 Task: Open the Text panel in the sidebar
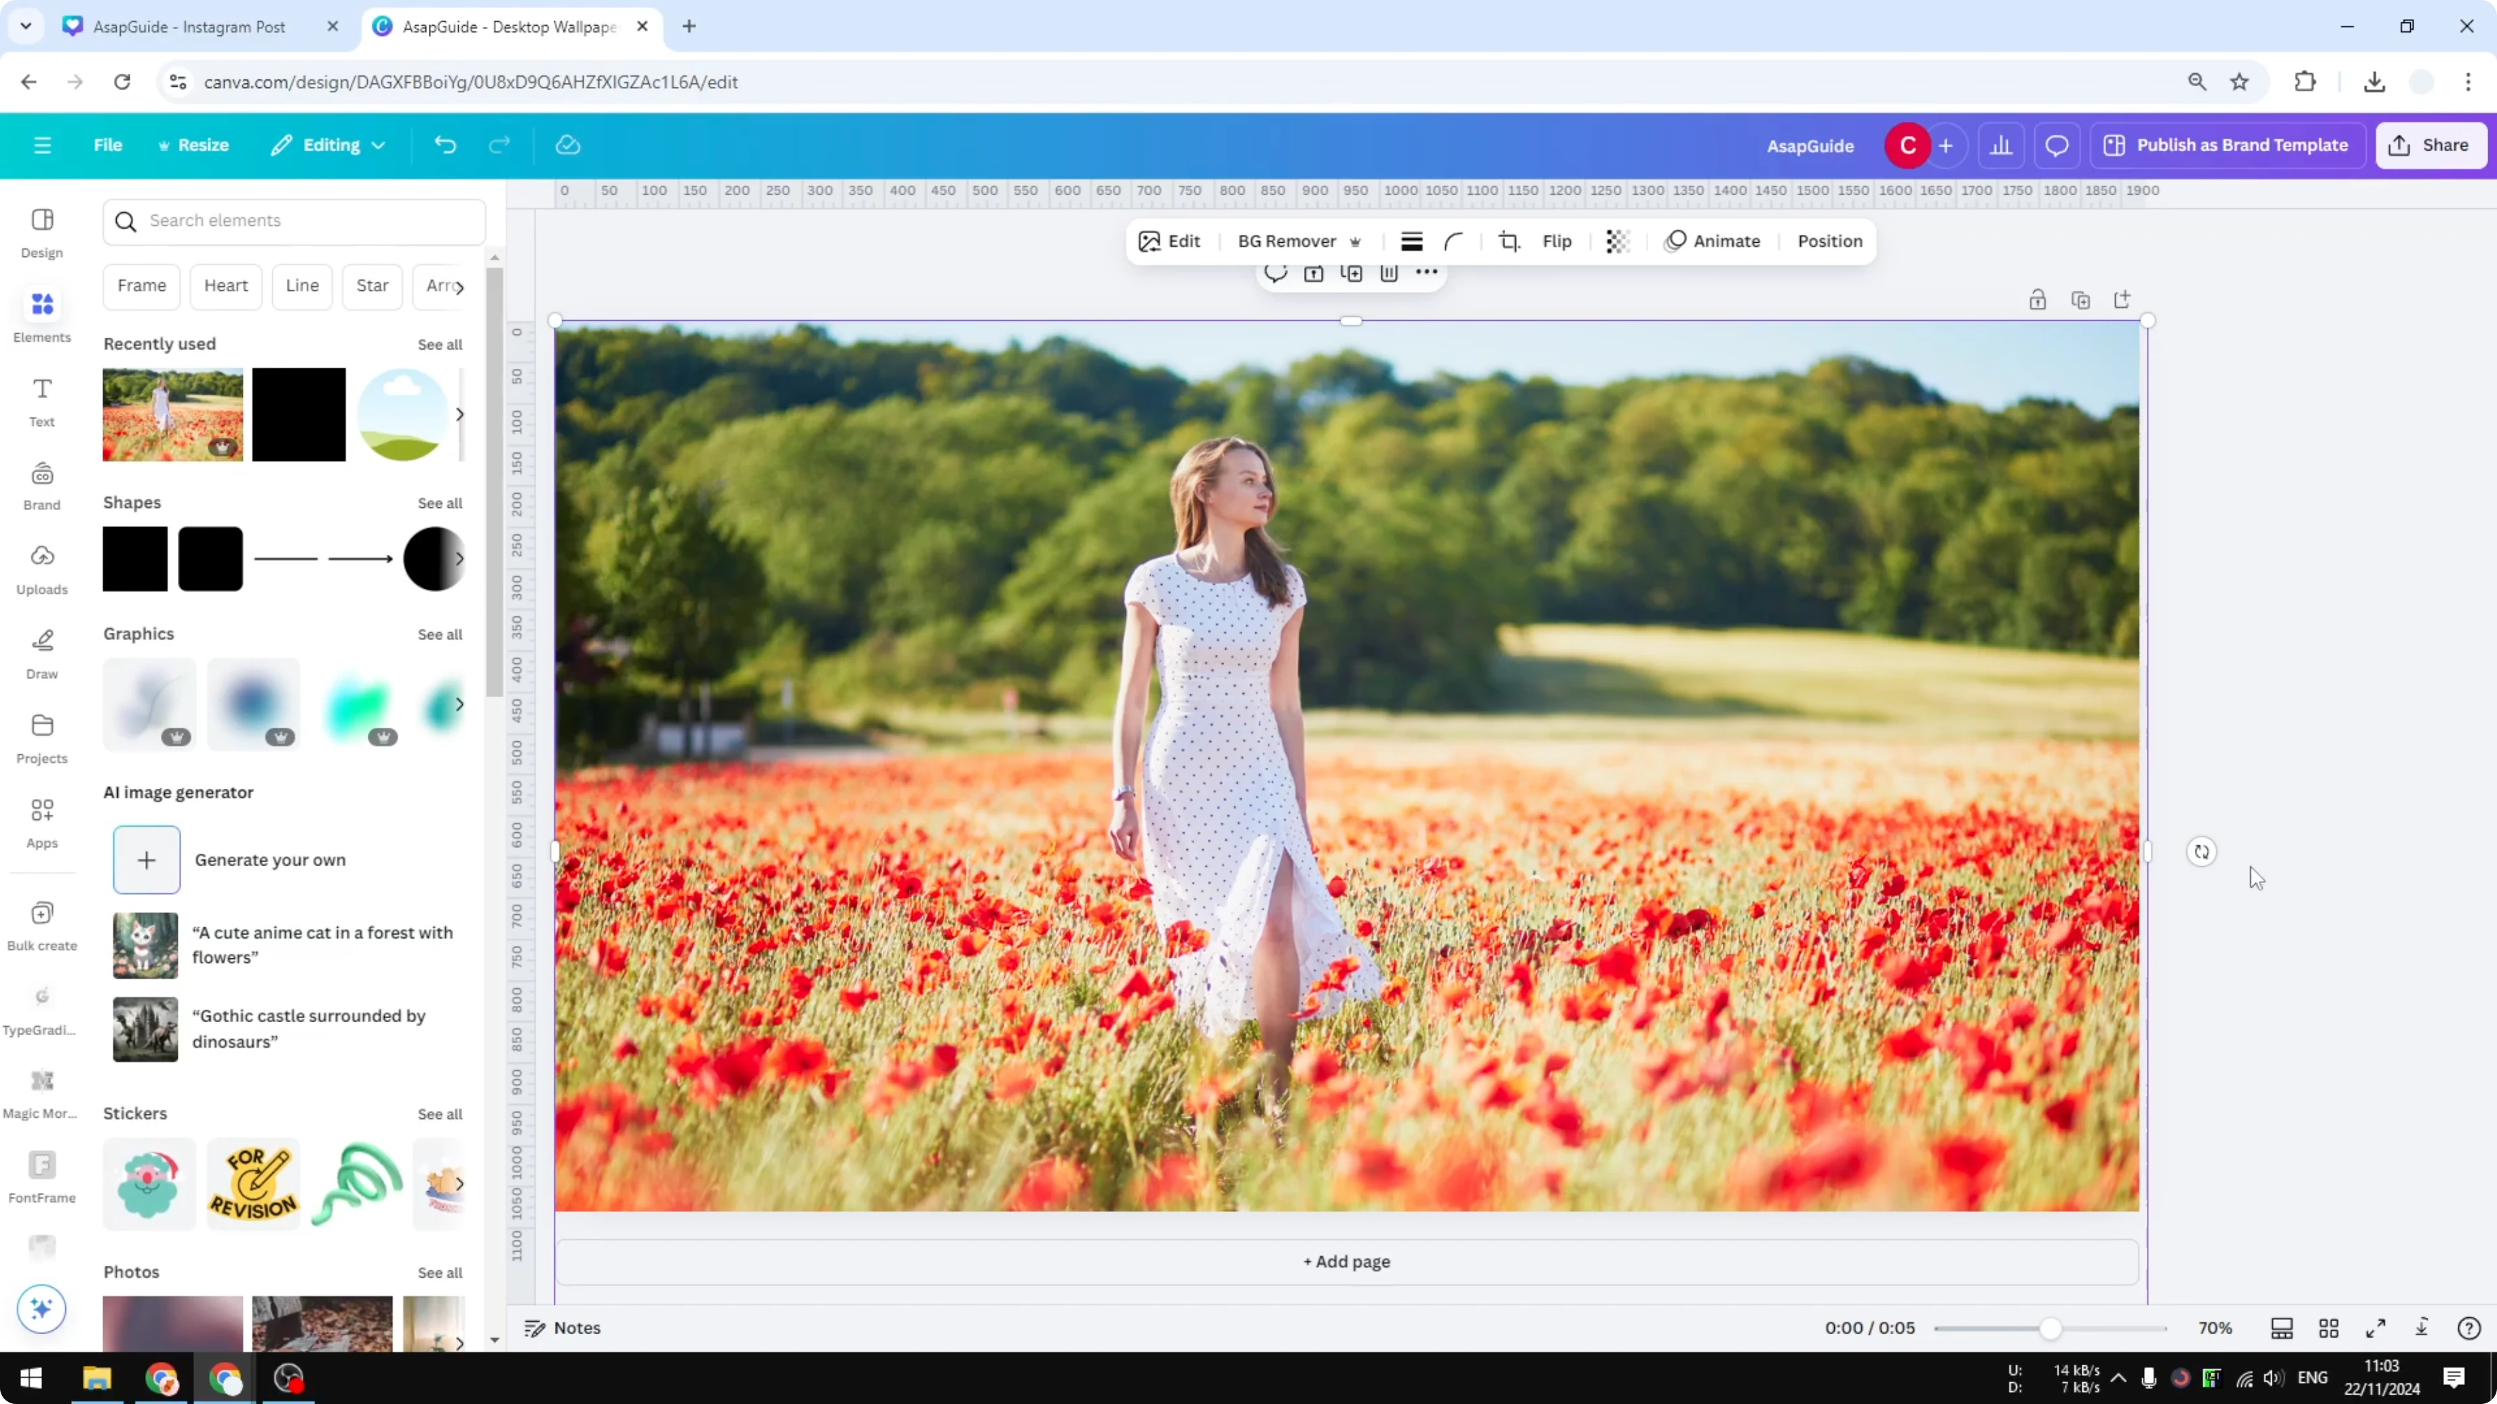tap(41, 400)
